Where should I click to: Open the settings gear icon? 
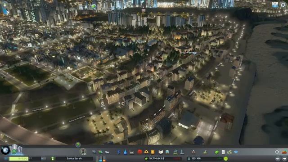[283, 5]
